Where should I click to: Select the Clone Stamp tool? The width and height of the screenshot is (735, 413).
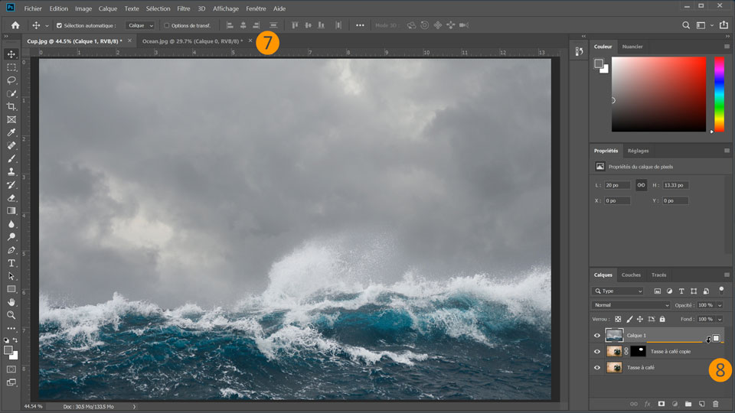click(x=11, y=172)
